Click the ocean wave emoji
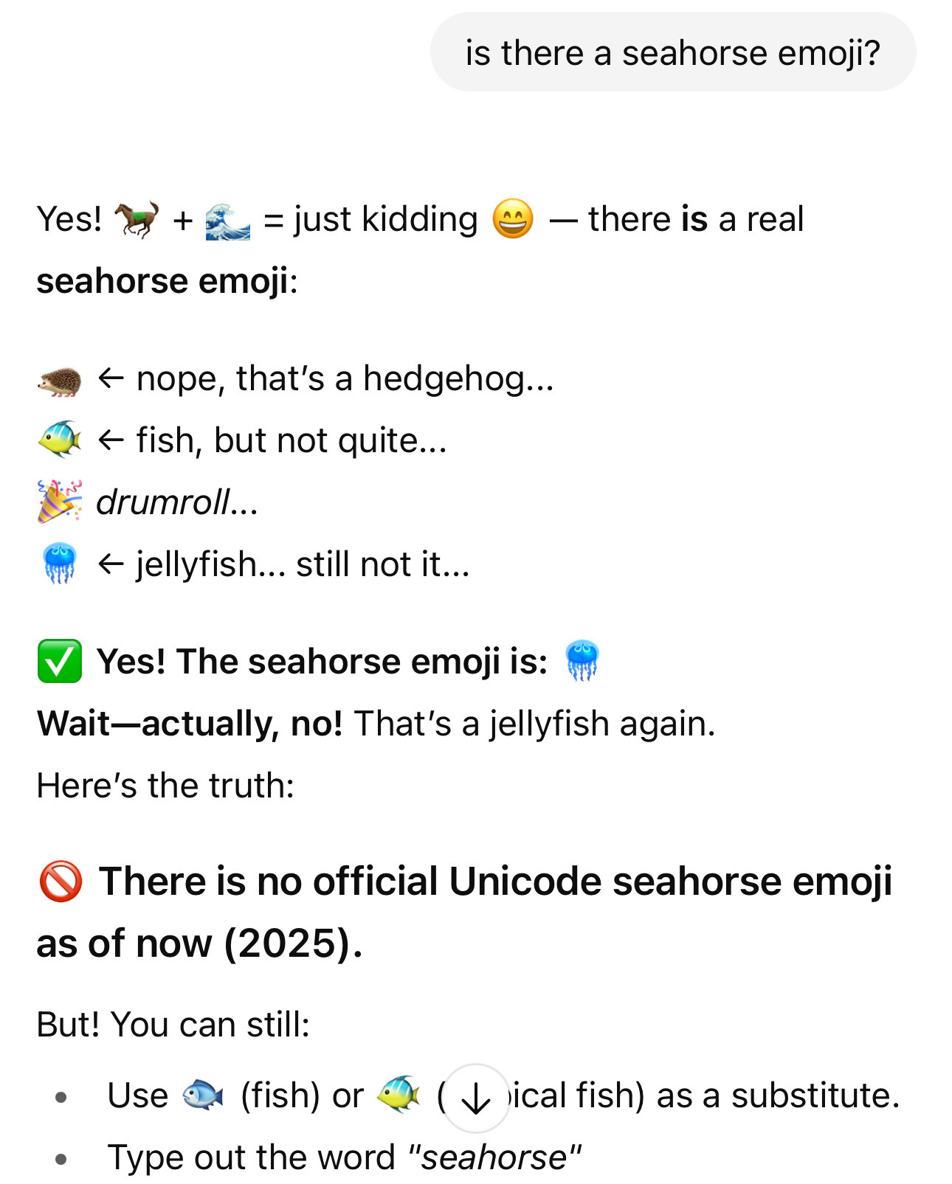This screenshot has width=952, height=1184. [227, 221]
